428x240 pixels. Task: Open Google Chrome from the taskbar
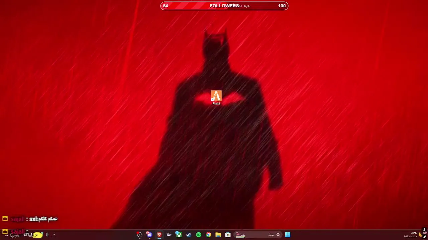(208, 235)
